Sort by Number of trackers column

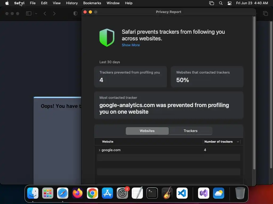pyautogui.click(x=222, y=142)
